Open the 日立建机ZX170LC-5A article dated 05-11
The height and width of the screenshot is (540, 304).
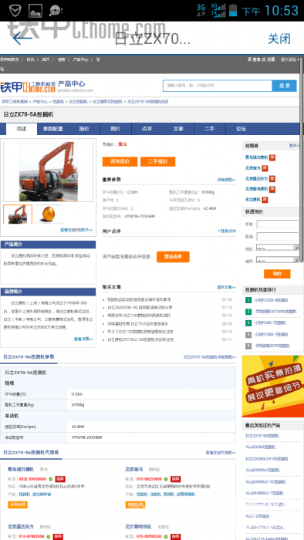(x=140, y=339)
